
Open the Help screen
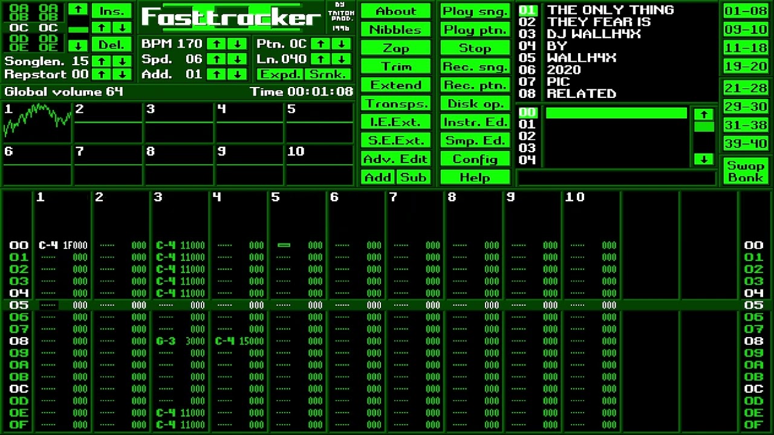pyautogui.click(x=475, y=178)
